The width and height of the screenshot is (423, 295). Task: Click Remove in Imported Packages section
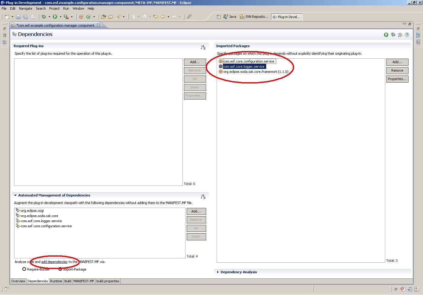pyautogui.click(x=397, y=70)
